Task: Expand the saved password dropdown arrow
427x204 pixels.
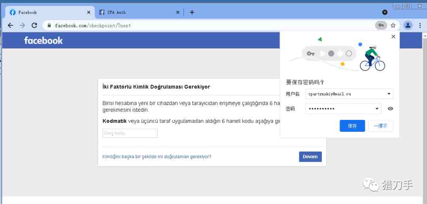Action: (377, 109)
